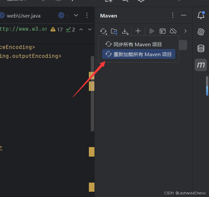Screen dimensions: 209x197
Task: Expand more Maven toolbar items chevron
Action: point(185,31)
